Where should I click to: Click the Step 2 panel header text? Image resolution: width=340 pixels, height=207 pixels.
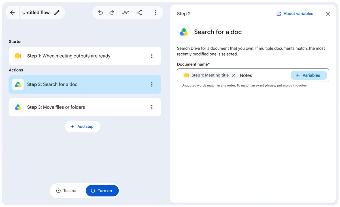click(184, 14)
